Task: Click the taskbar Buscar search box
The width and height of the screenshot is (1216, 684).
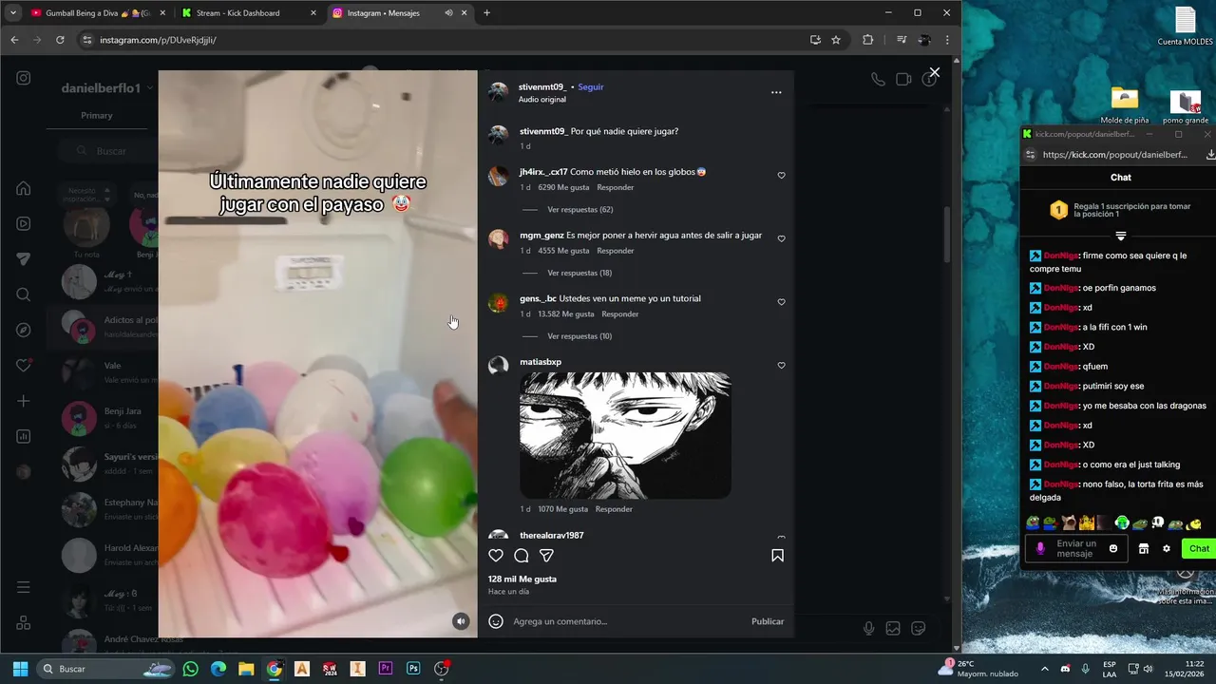Action: click(106, 669)
